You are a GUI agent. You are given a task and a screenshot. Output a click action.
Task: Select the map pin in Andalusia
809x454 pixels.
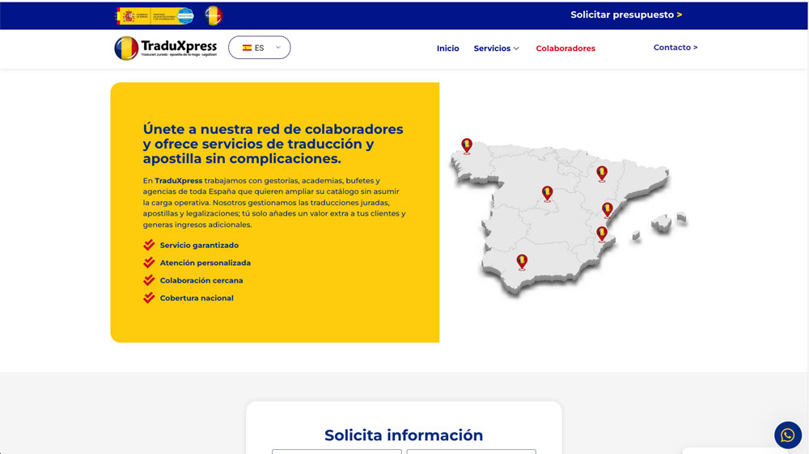point(522,261)
